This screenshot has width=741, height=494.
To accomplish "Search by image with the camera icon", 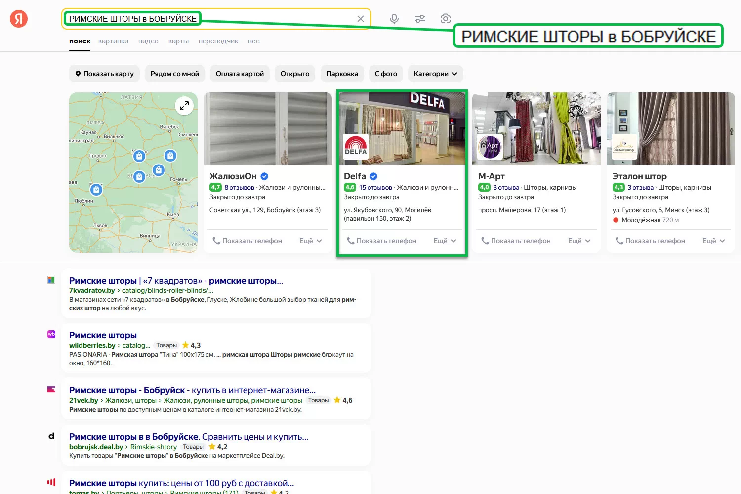I will coord(446,19).
